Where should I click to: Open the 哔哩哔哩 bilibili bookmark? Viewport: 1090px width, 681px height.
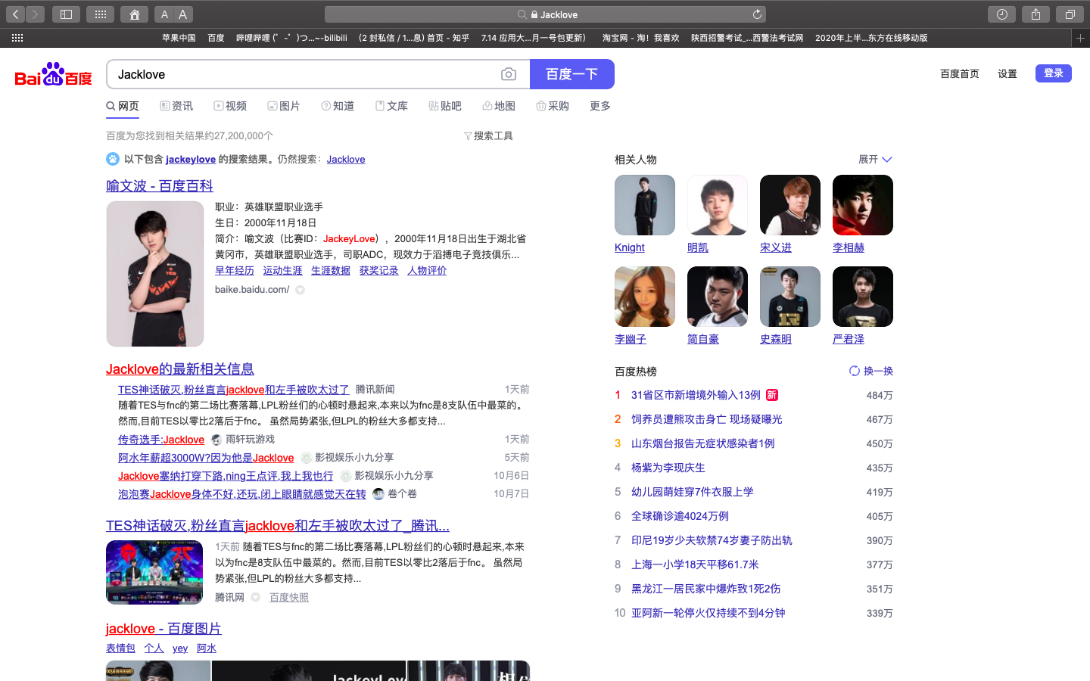click(x=291, y=38)
